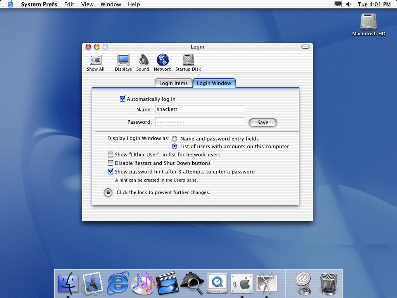
Task: Open the Apple menu
Action: click(10, 4)
